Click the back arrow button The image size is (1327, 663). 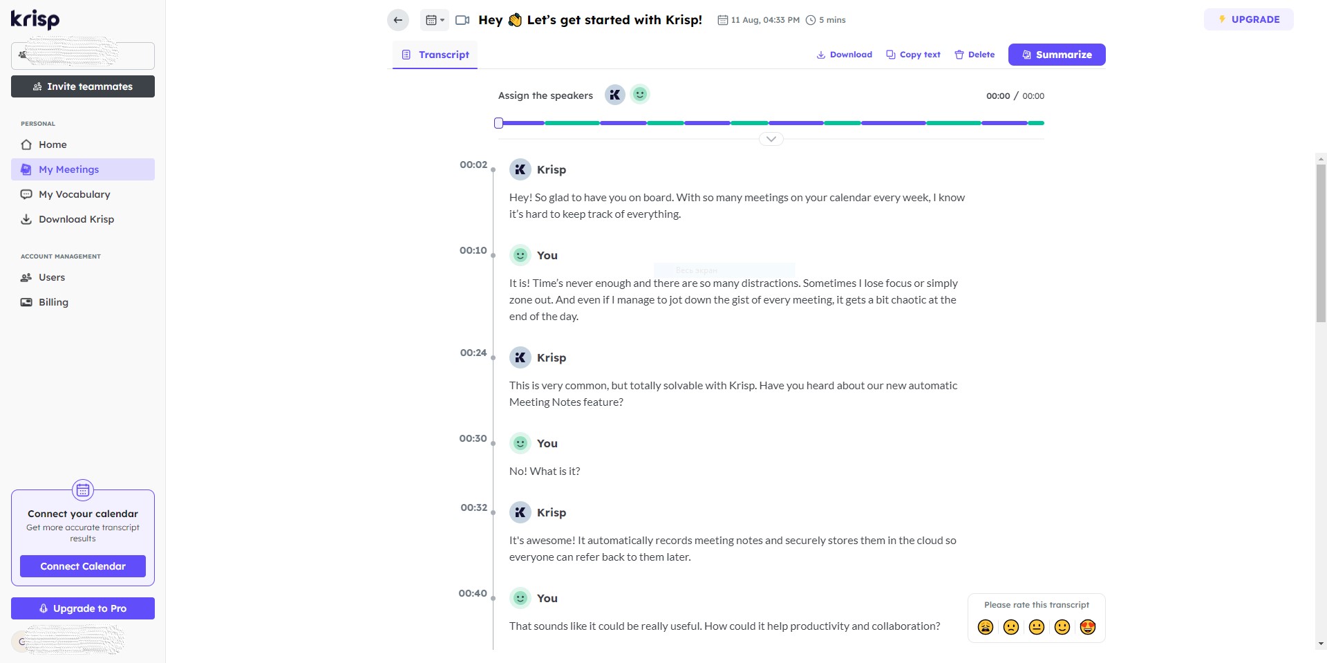[x=397, y=20]
